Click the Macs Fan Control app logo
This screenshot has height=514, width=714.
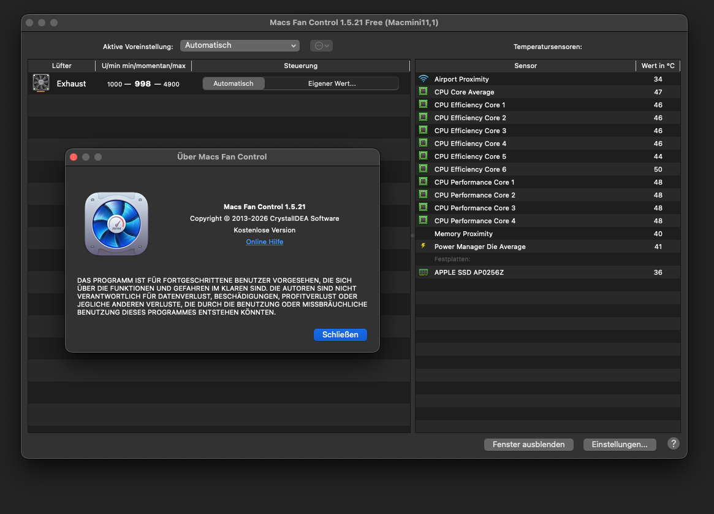[x=116, y=224]
